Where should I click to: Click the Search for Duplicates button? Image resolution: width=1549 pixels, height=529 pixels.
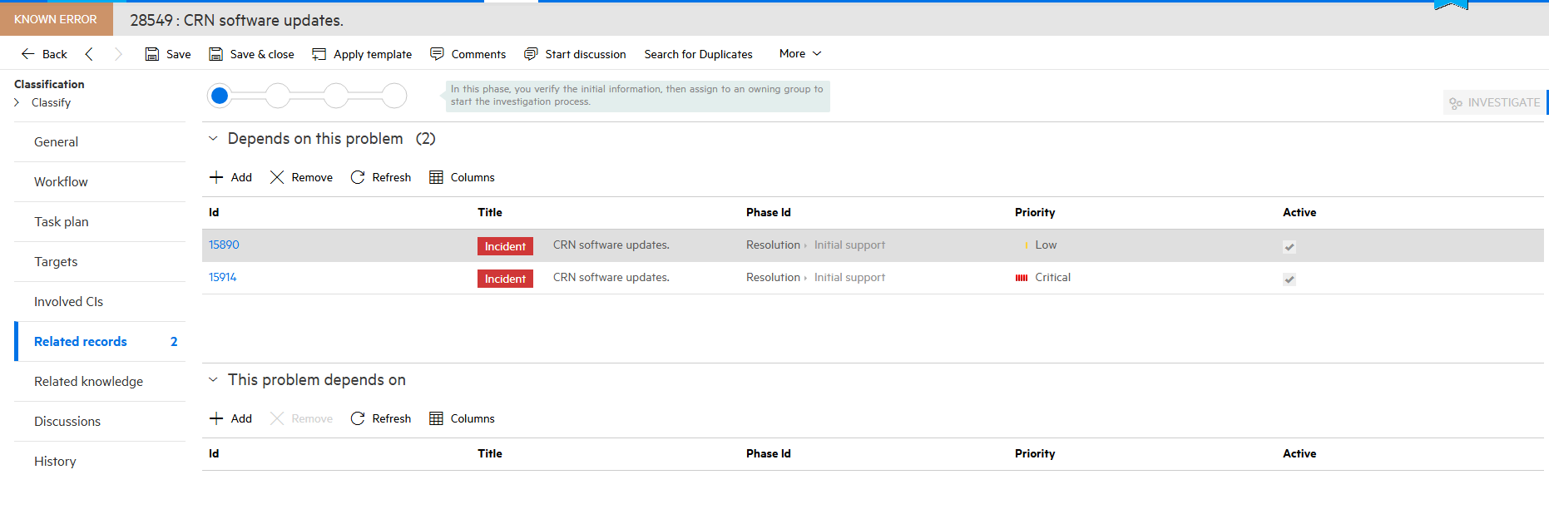698,54
